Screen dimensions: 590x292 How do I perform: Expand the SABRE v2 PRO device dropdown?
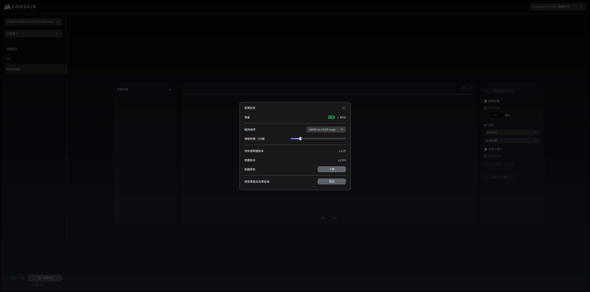[x=33, y=22]
